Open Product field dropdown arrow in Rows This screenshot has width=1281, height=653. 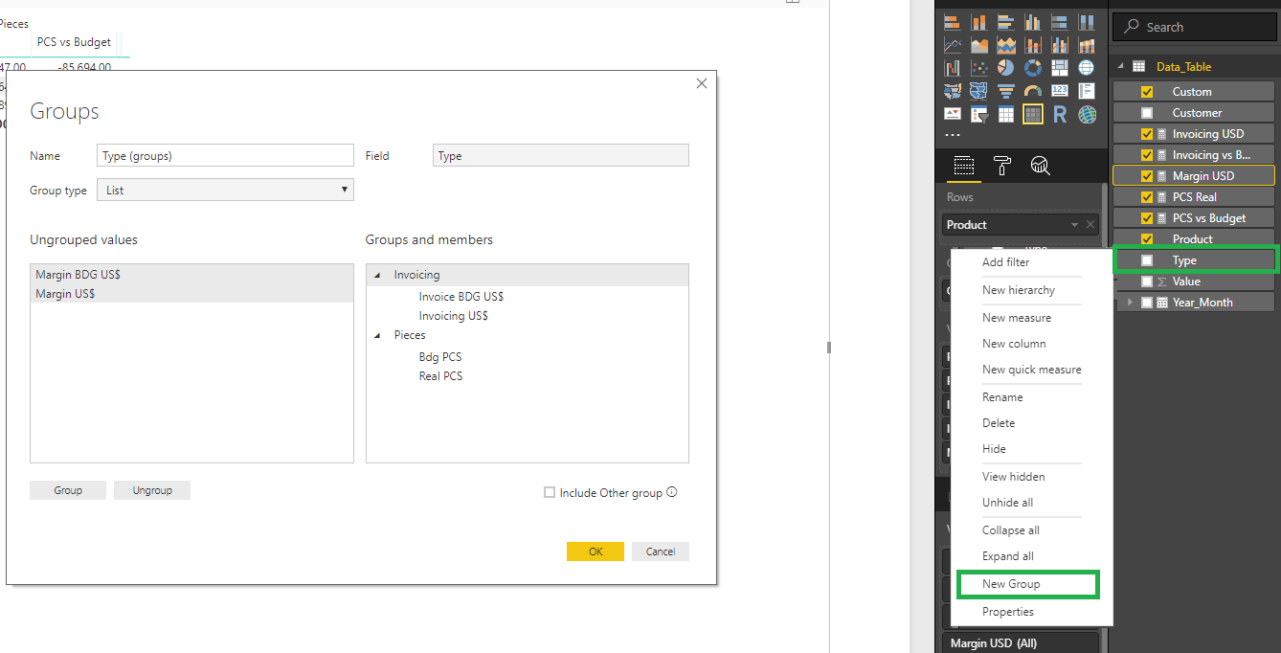(x=1074, y=225)
